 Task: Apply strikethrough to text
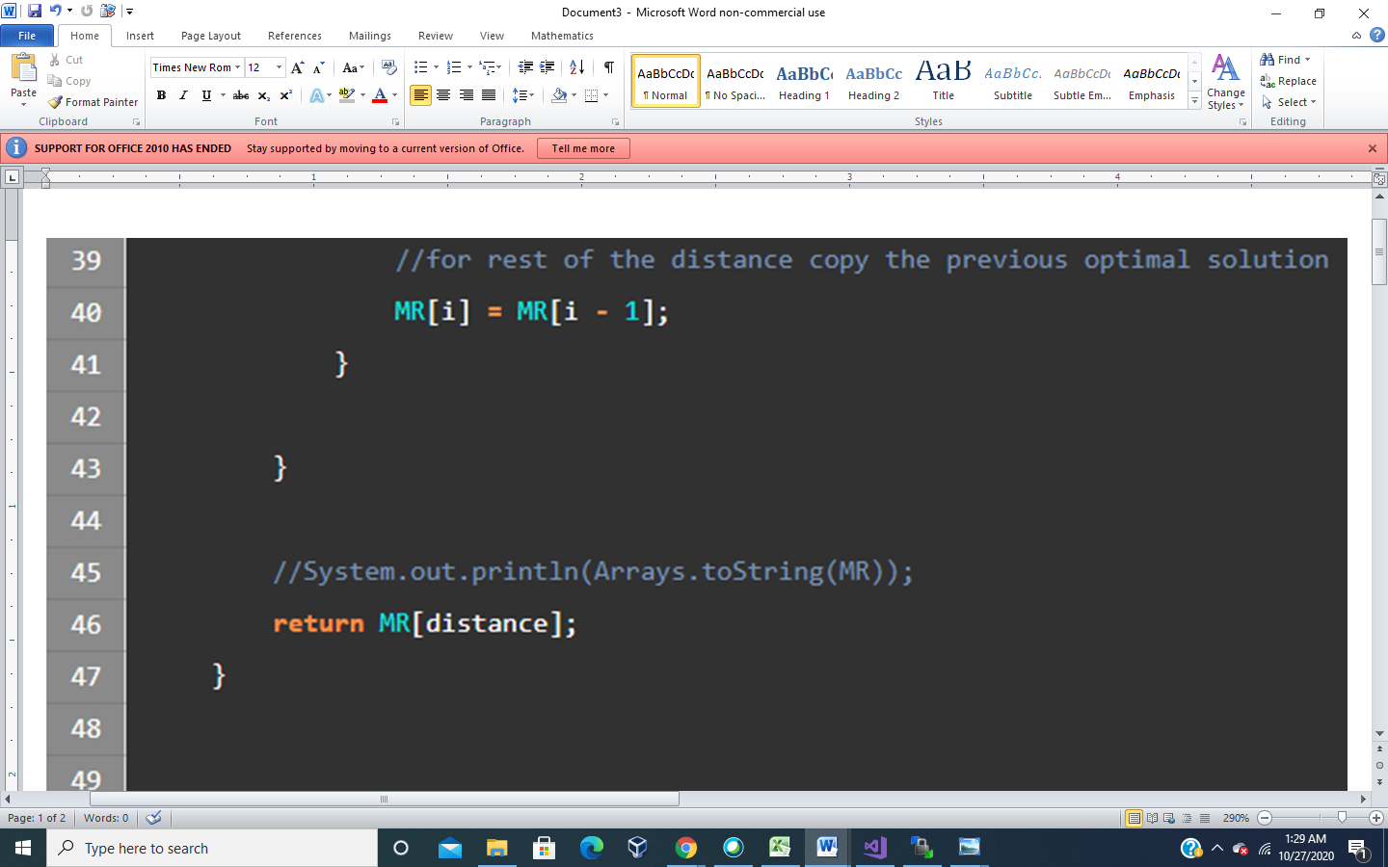tap(240, 95)
